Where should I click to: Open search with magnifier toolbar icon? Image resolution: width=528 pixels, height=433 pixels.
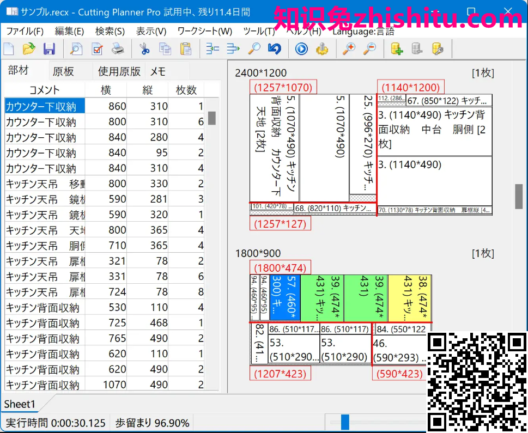pyautogui.click(x=254, y=49)
